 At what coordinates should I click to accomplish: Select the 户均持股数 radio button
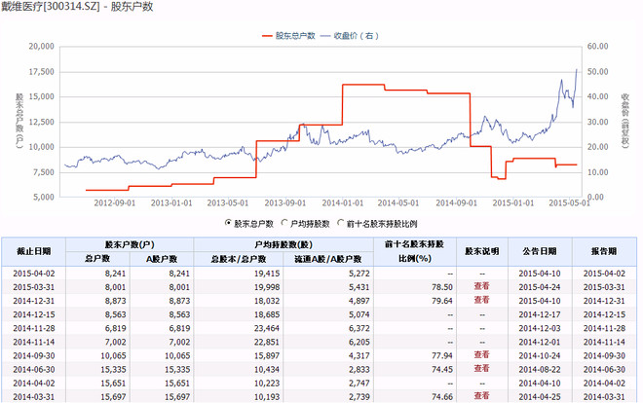284,223
